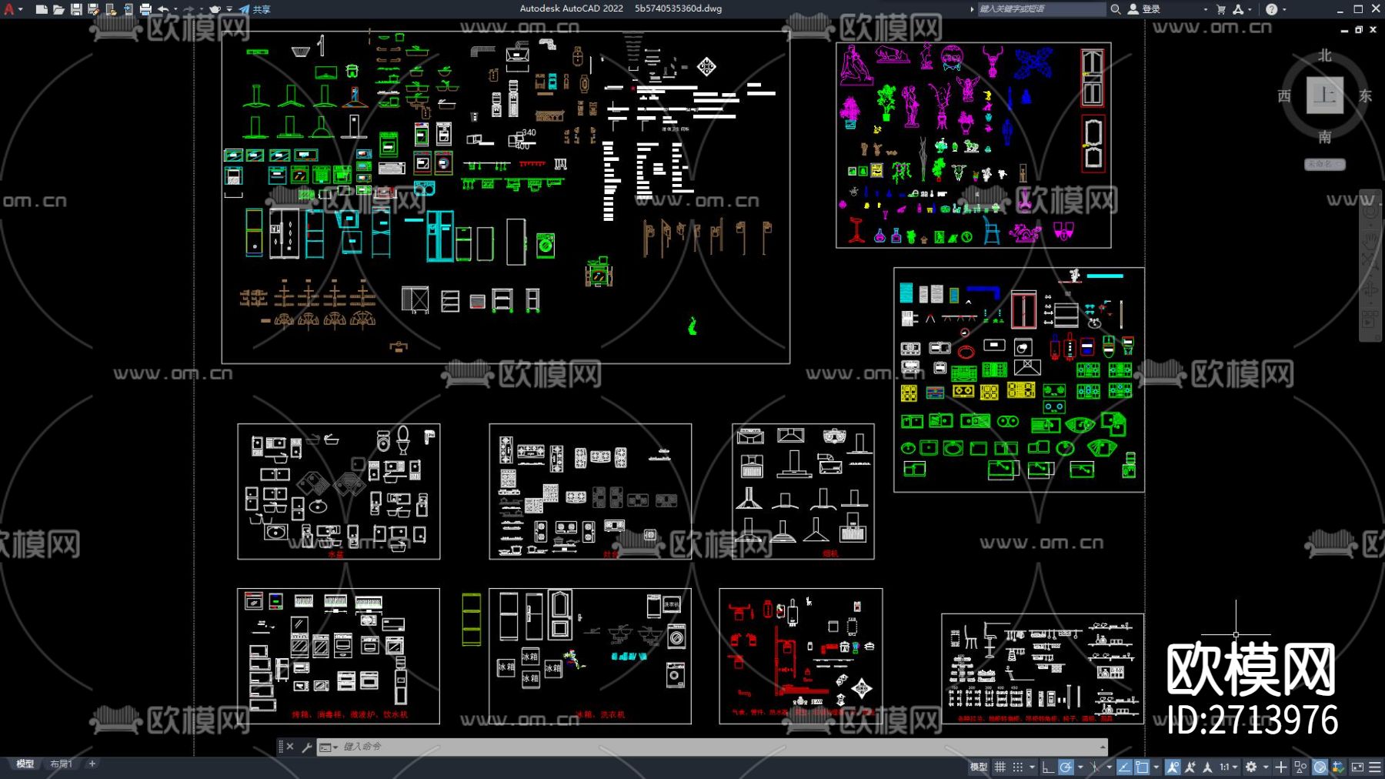Open the 1:1 annotation scale list
The height and width of the screenshot is (779, 1385).
[1228, 767]
